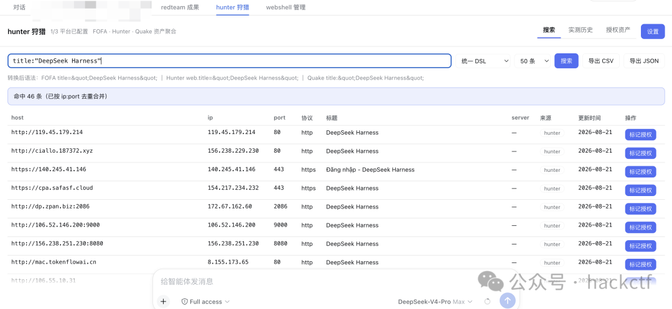Click 标记授权 for the cpa.safasf.cloud row
Viewport: 672px width, 309px height.
tap(640, 190)
